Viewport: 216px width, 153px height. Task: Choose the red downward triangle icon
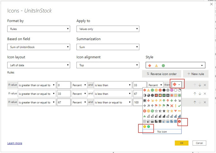point(176,111)
